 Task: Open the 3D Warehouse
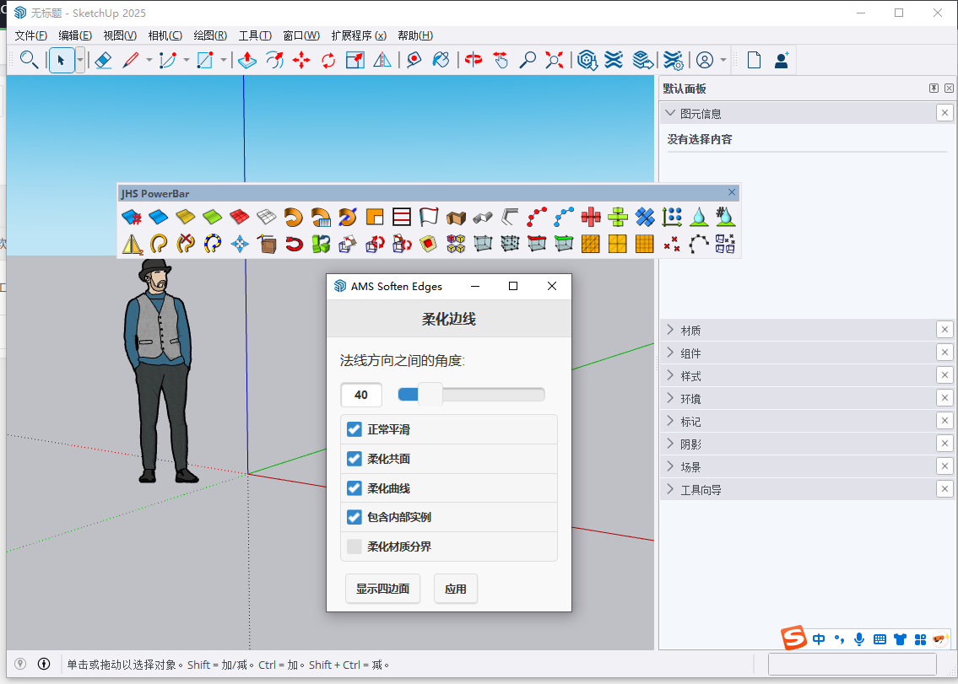(587, 60)
